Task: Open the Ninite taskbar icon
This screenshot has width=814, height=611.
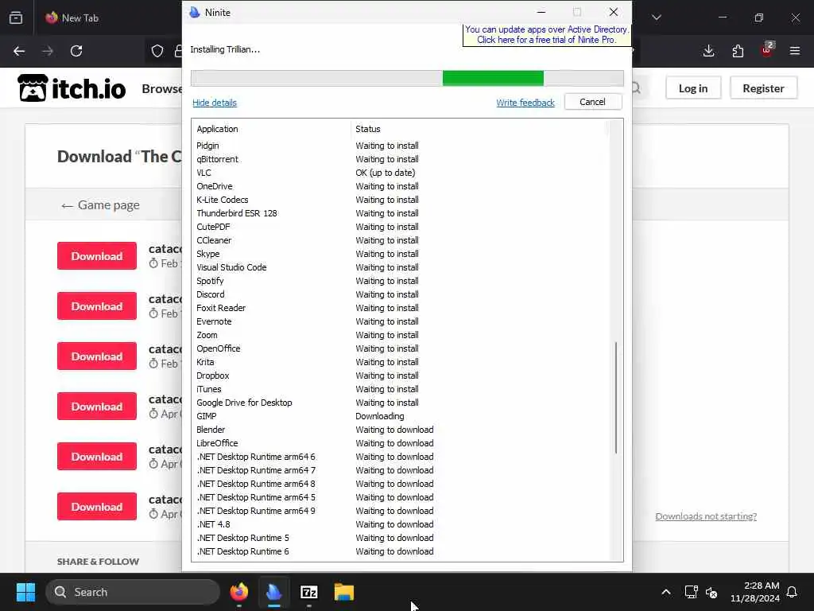Action: (273, 592)
